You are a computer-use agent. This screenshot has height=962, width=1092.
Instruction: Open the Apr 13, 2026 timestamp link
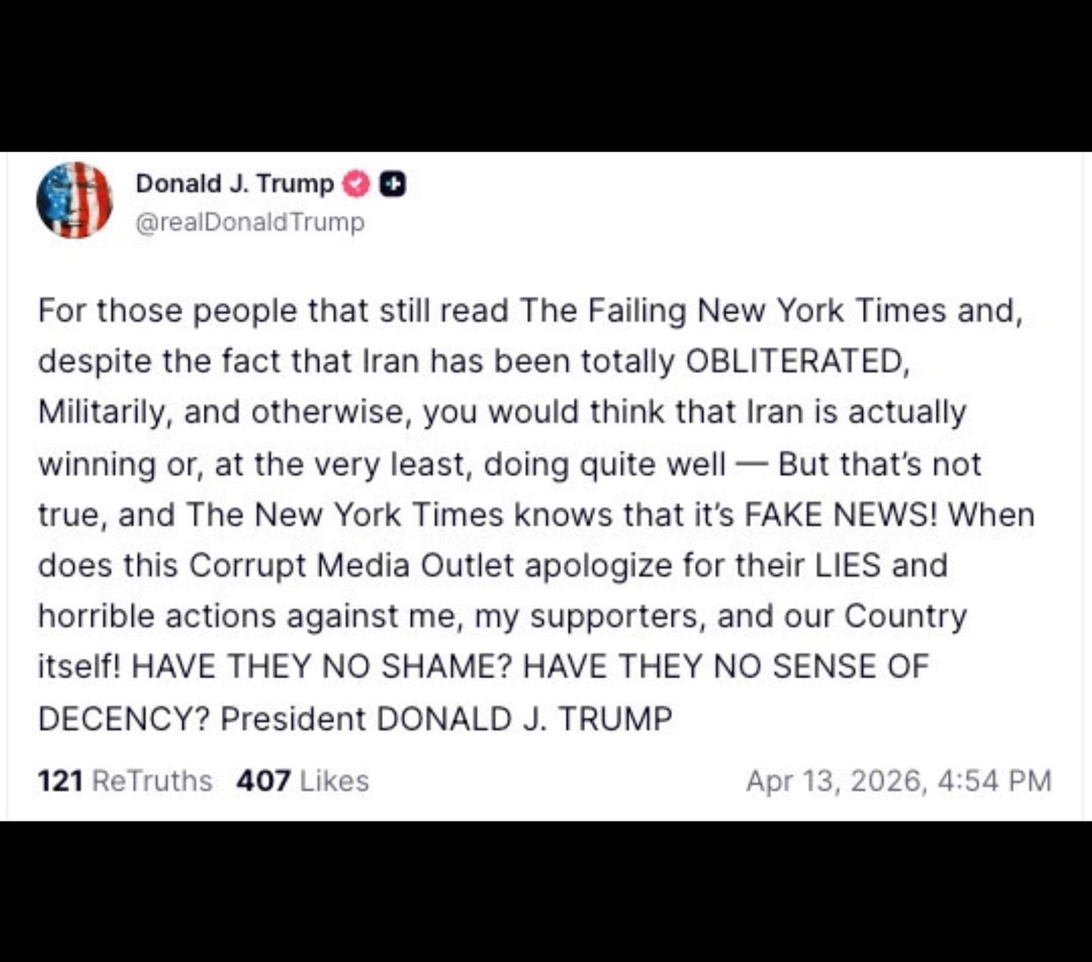899,781
